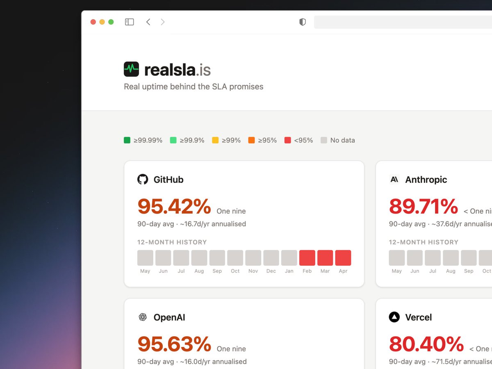
Task: Open the Anthropic card title
Action: tap(426, 180)
